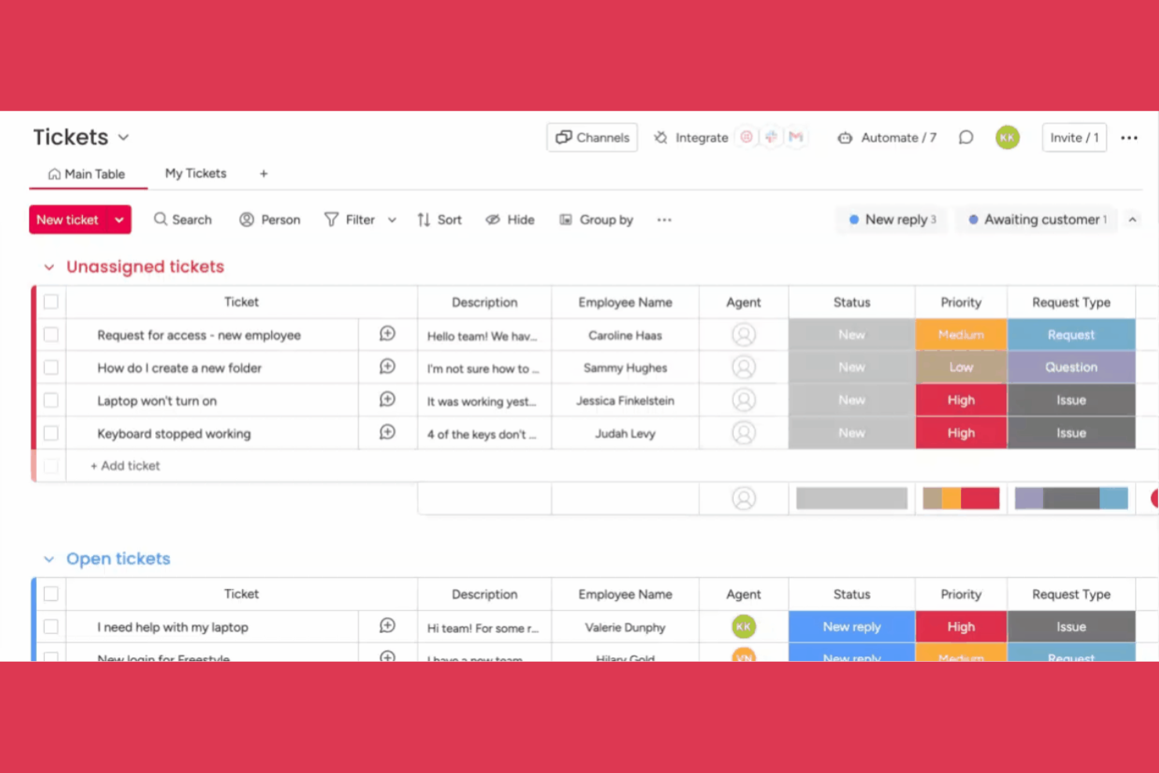The width and height of the screenshot is (1159, 773).
Task: Click the Hide columns icon
Action: (493, 219)
